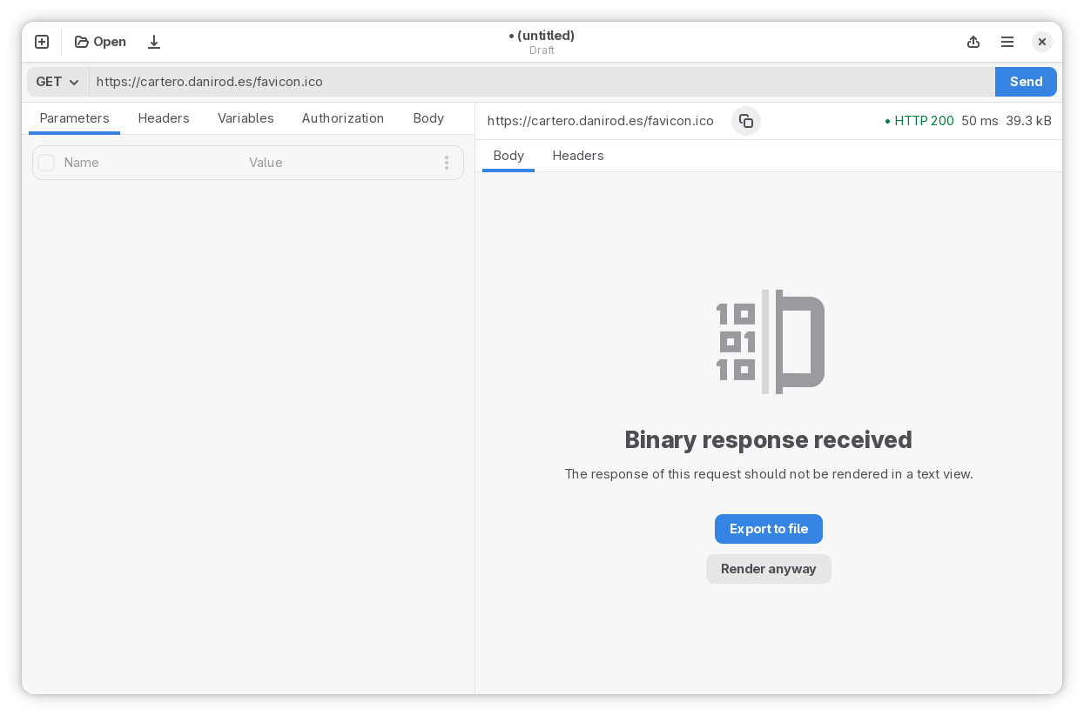
Task: Open the Variables tab
Action: (x=246, y=118)
